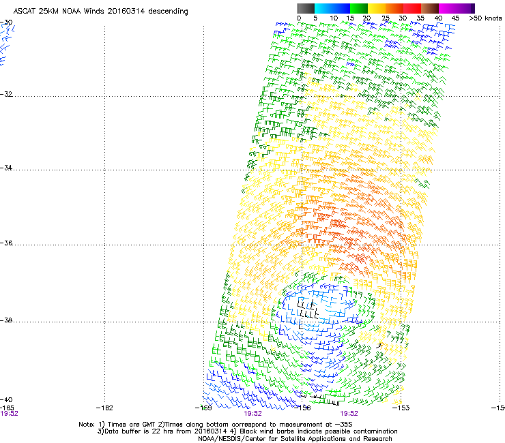Click the '40' tick label under the color bar
This screenshot has height=443, width=505.
(x=438, y=18)
